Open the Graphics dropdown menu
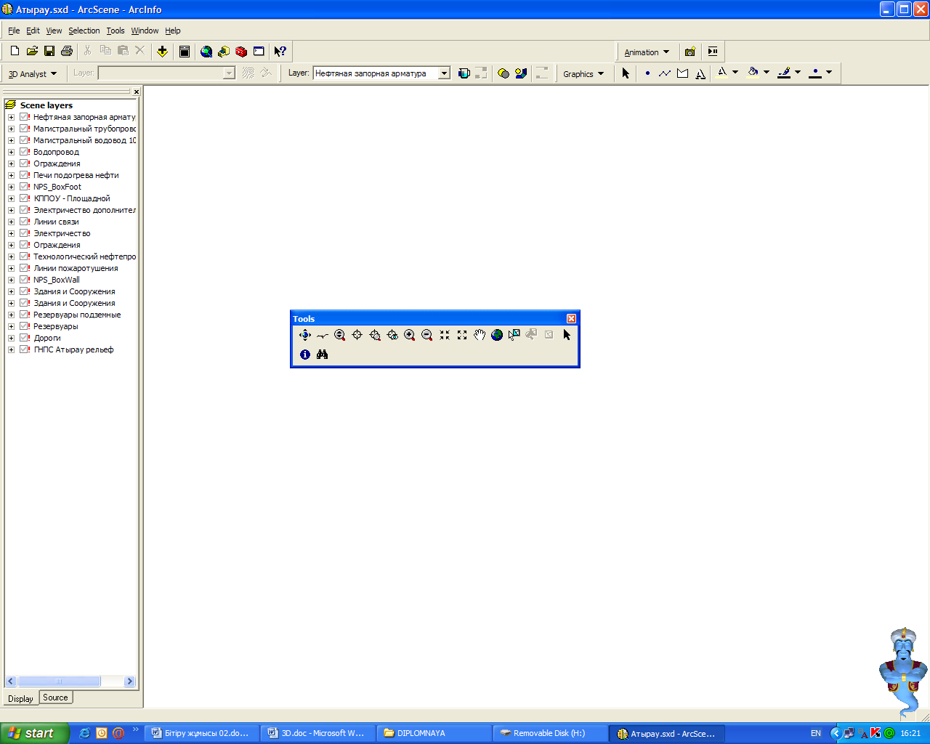The height and width of the screenshot is (744, 930). [x=583, y=74]
